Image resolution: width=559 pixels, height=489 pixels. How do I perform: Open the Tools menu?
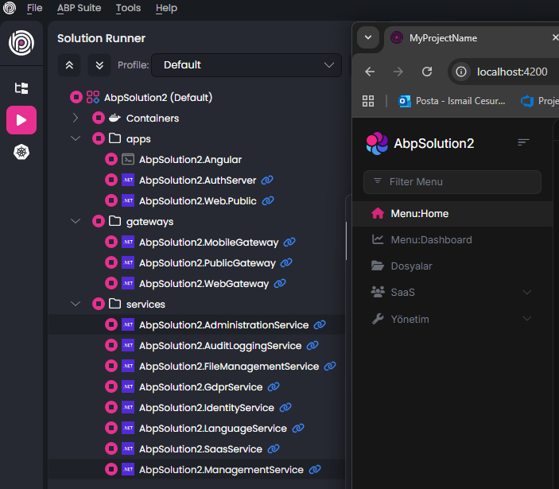128,8
